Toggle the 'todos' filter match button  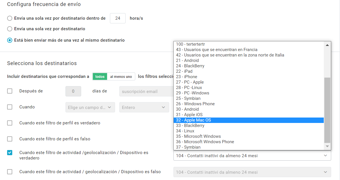[x=100, y=76]
